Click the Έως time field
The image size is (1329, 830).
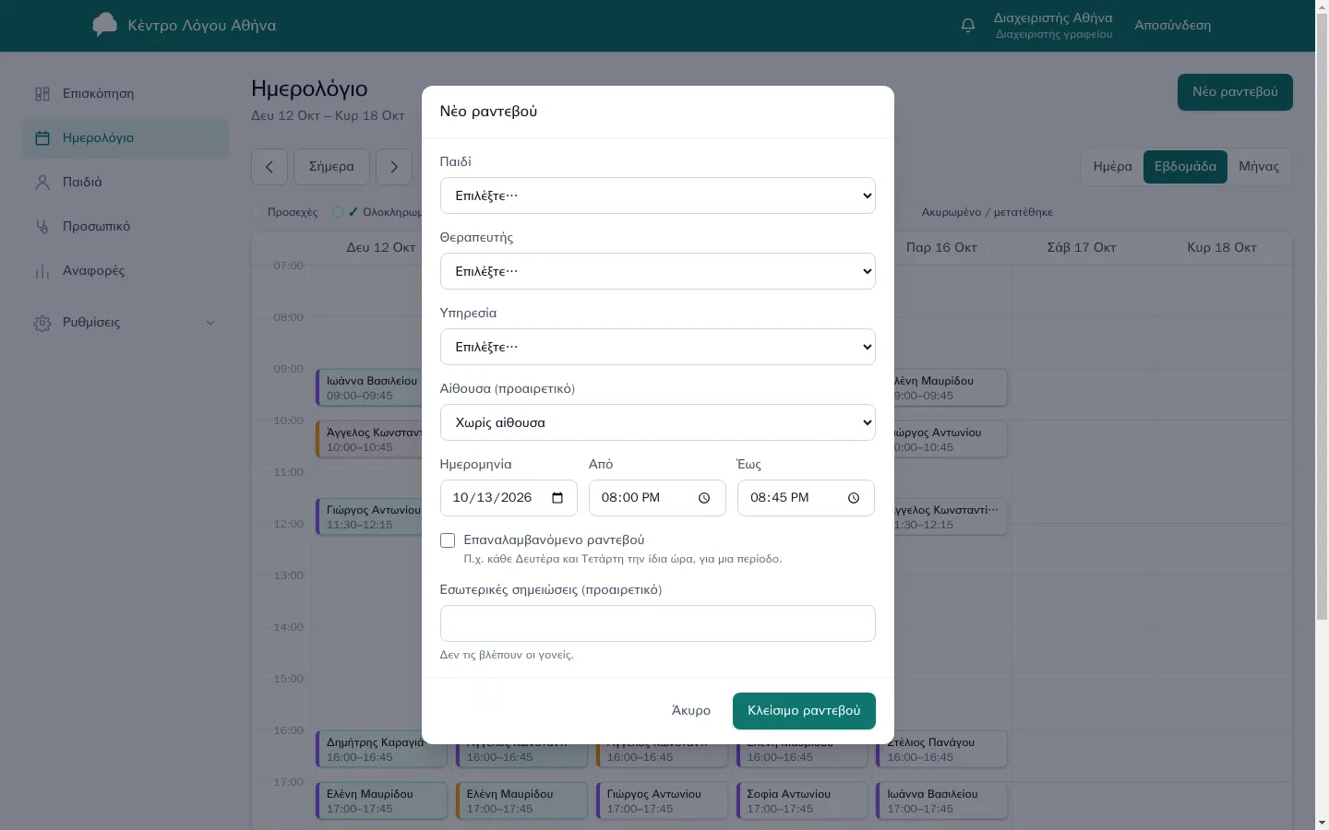click(806, 498)
